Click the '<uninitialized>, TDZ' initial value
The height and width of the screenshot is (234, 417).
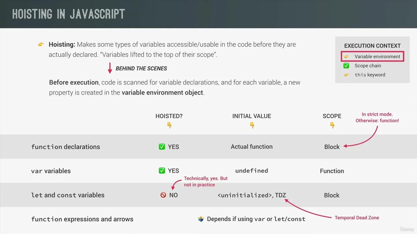pos(252,195)
